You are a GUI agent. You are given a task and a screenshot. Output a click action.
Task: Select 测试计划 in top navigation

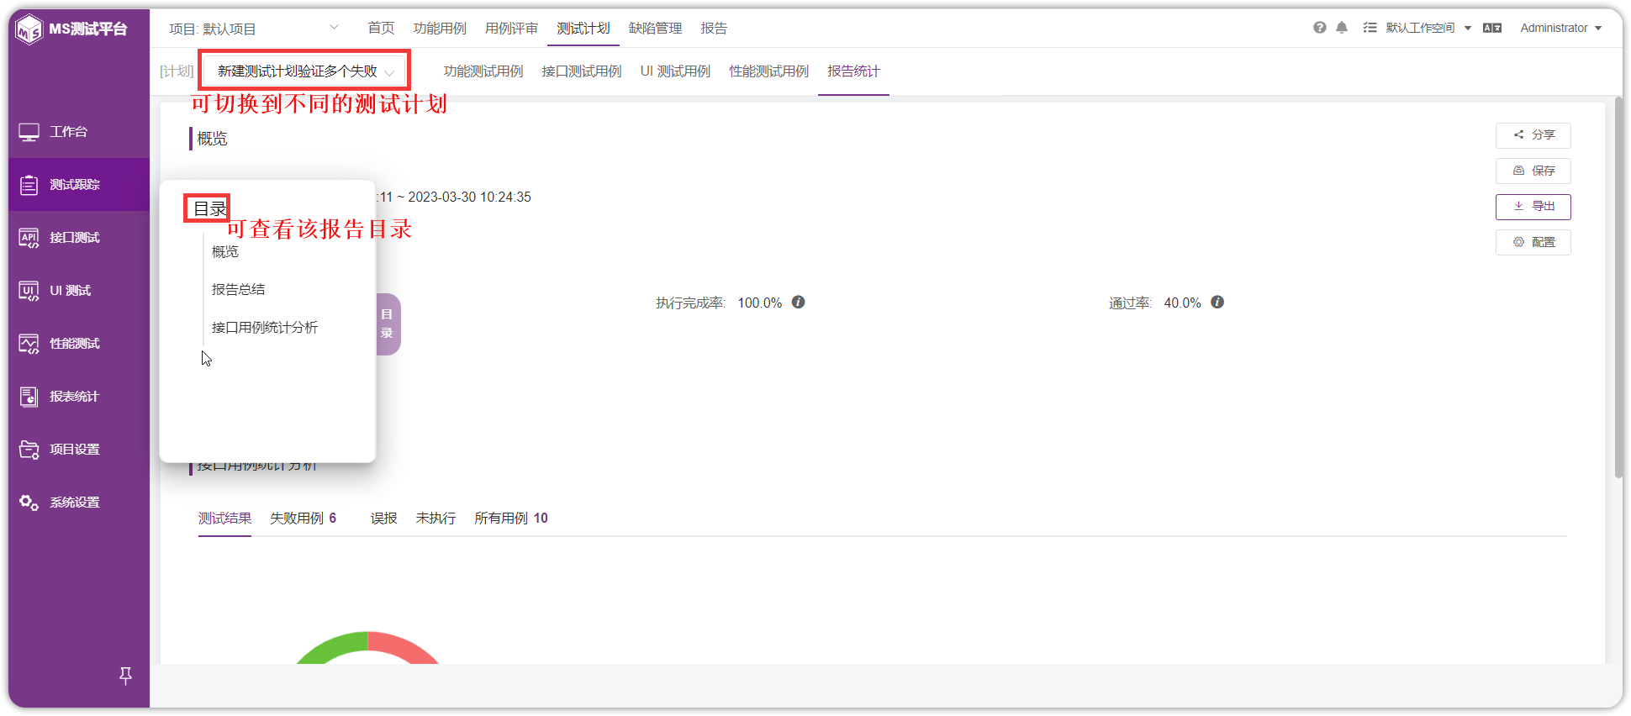tap(583, 28)
